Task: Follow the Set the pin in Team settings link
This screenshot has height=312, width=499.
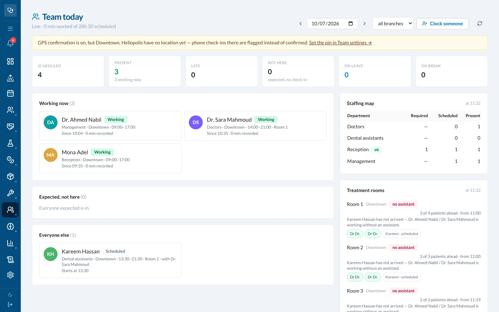Action: pyautogui.click(x=340, y=43)
